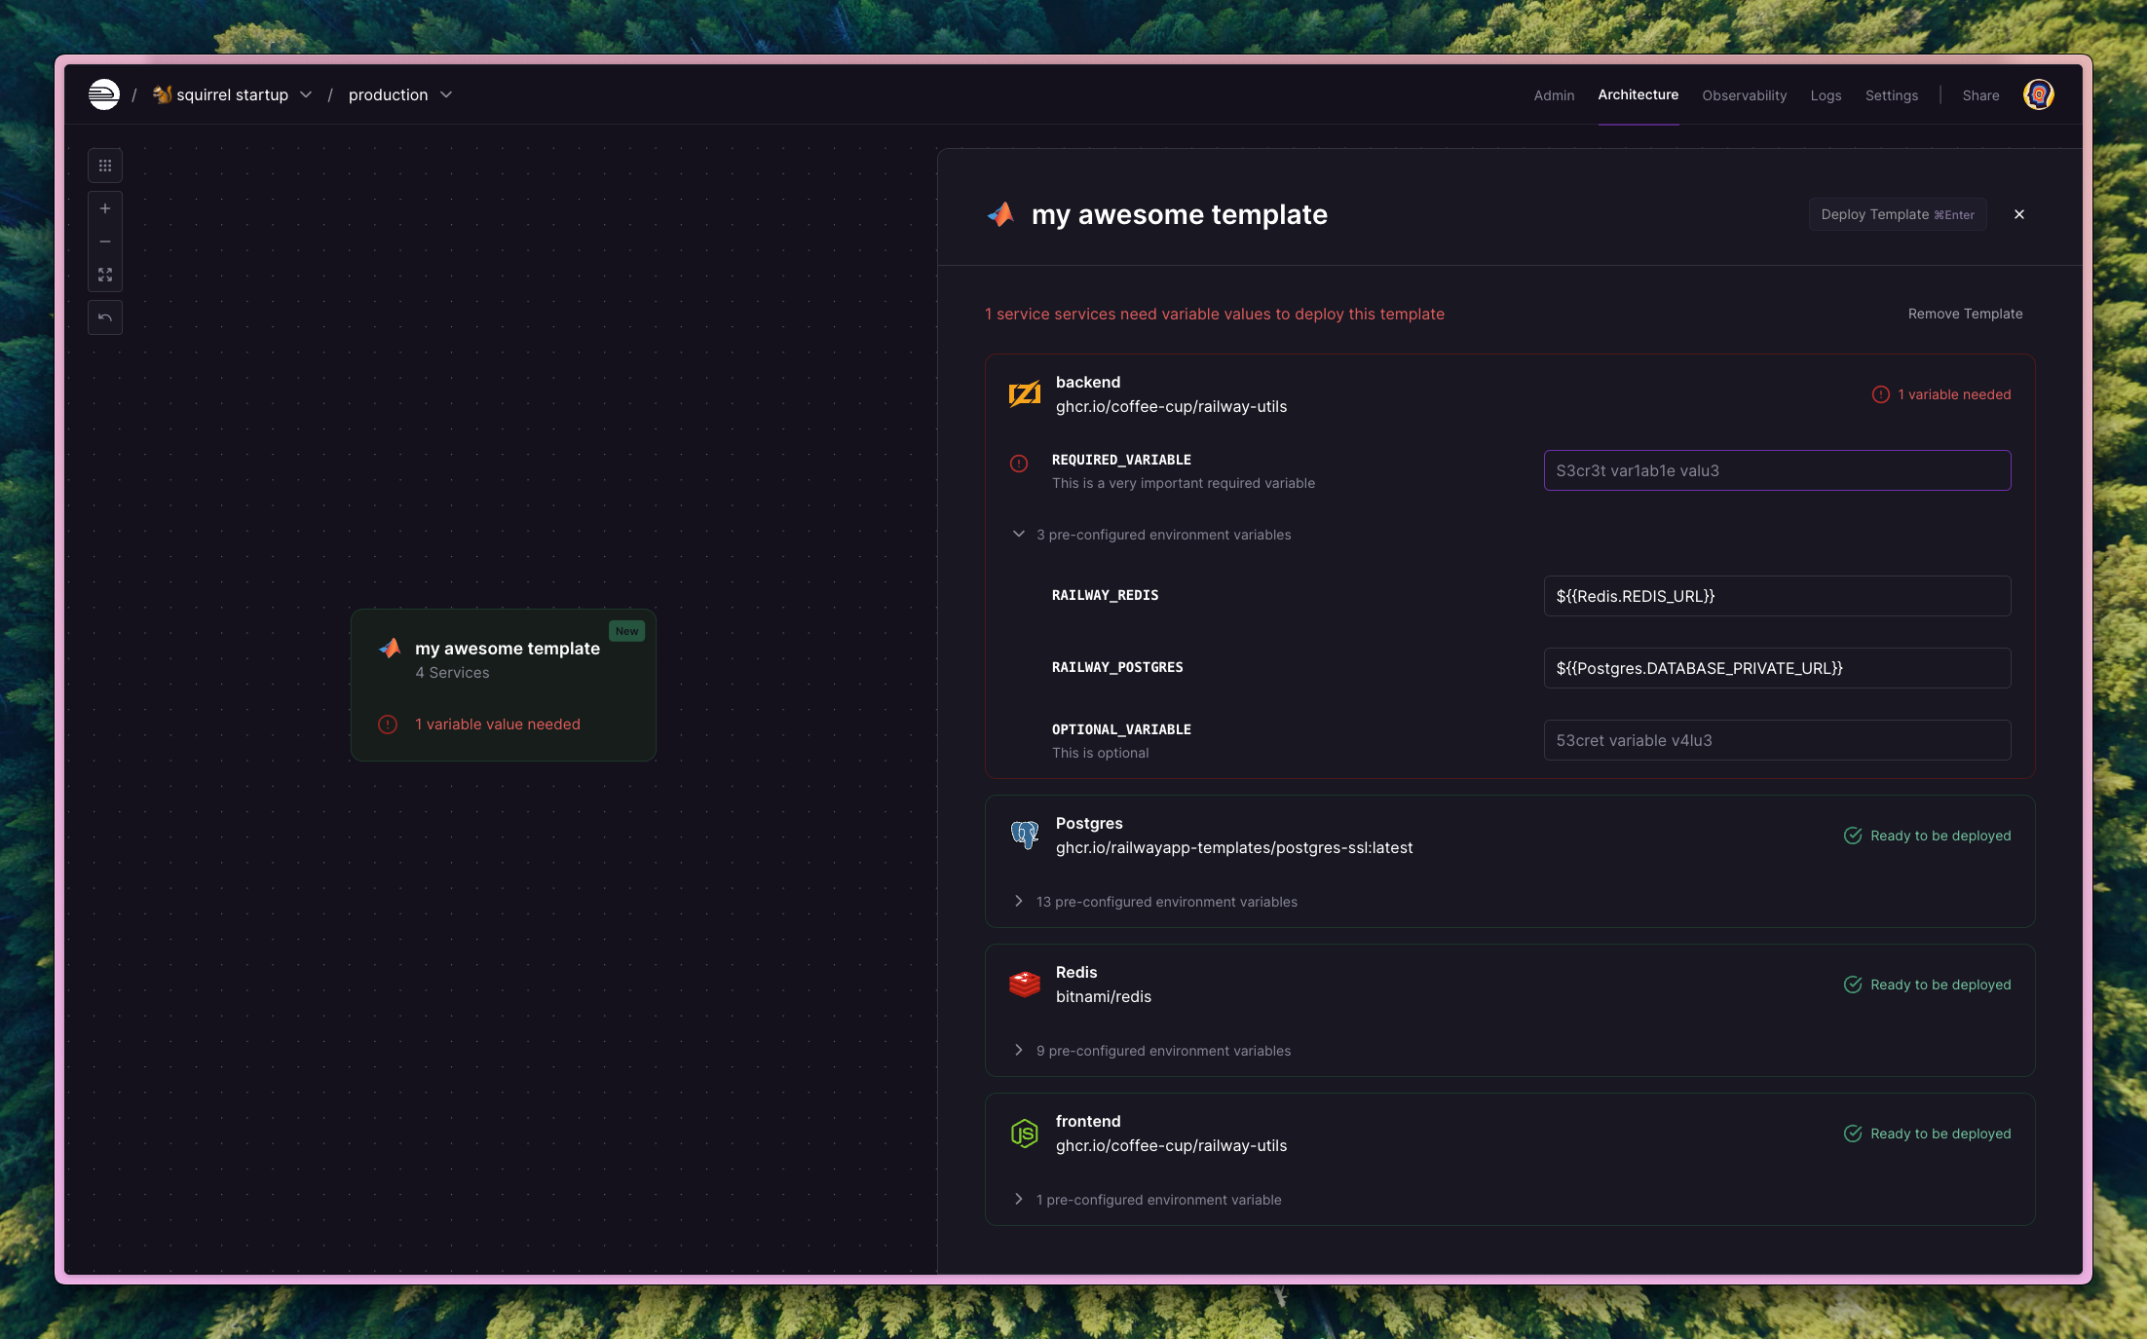Collapse the 3 pre-configured environment variables section
Viewport: 2147px width, 1339px height.
tap(1018, 534)
